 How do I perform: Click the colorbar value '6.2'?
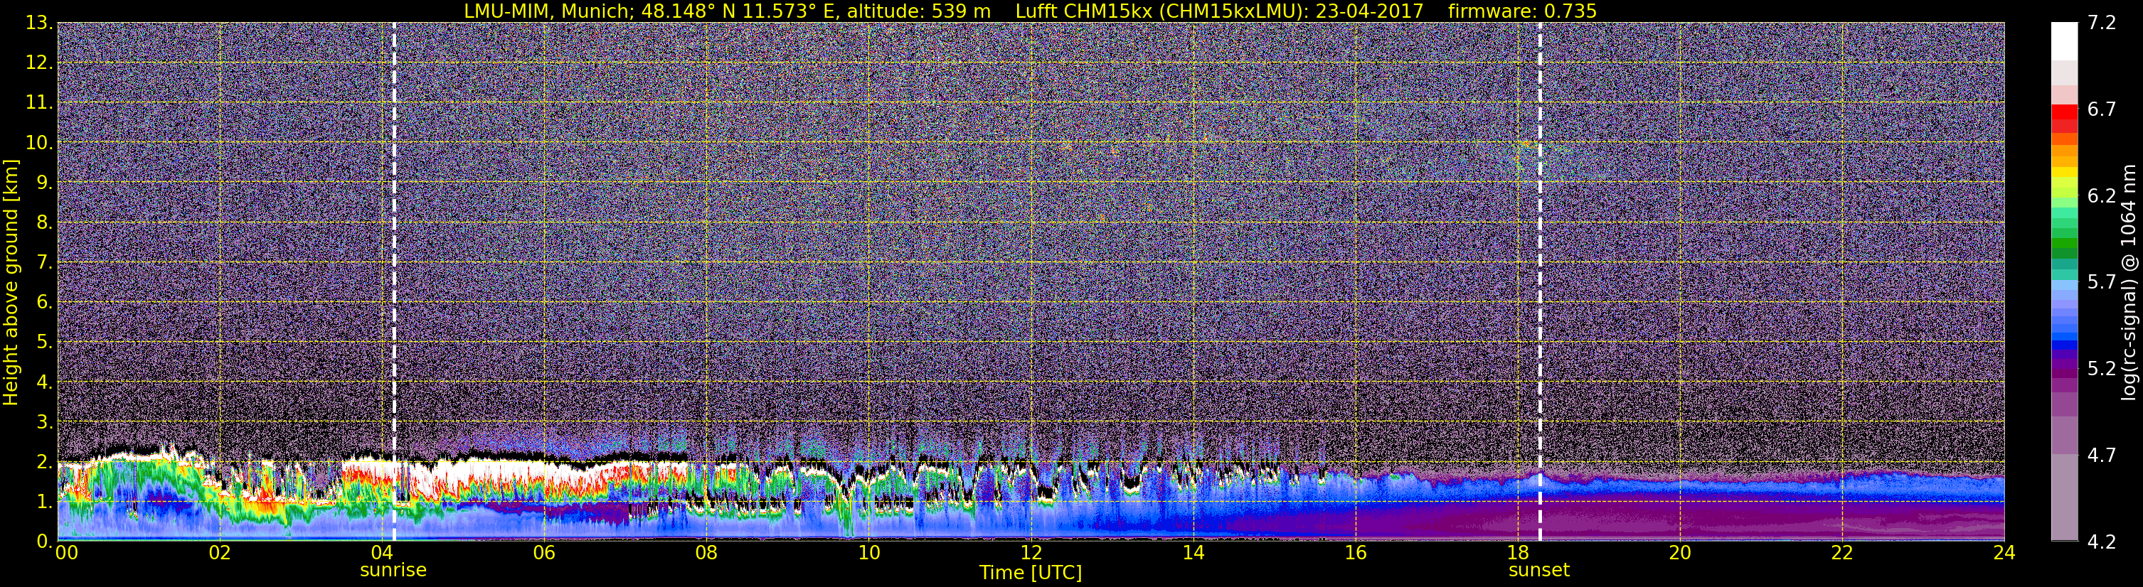tap(2102, 196)
